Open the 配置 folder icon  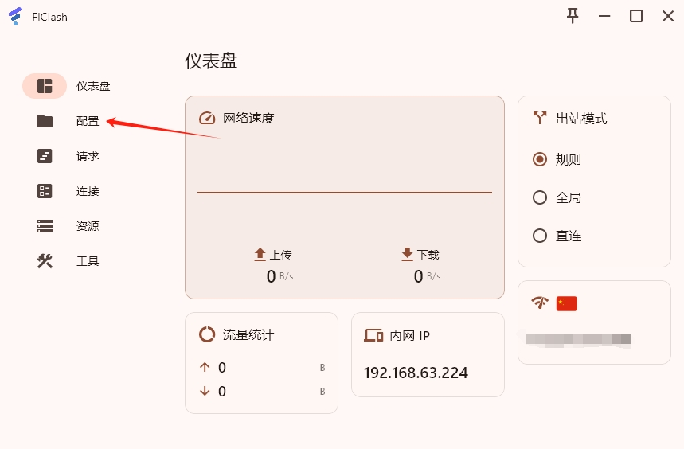click(45, 121)
